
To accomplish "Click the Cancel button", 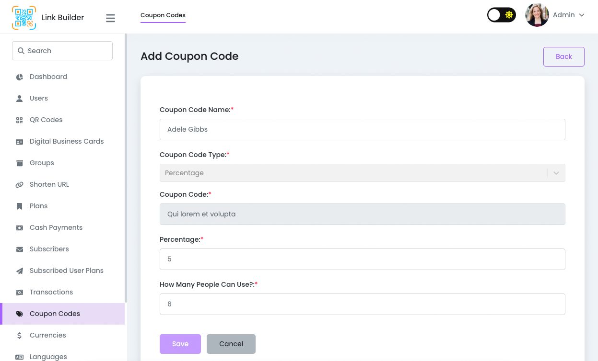I will (231, 344).
